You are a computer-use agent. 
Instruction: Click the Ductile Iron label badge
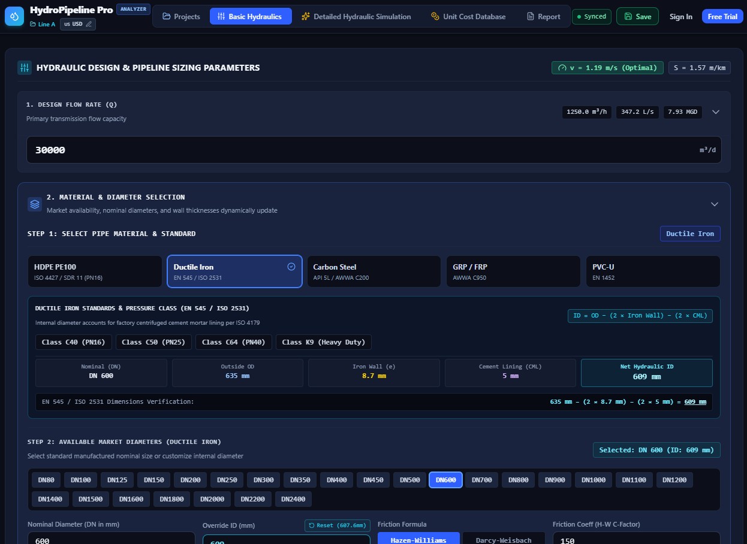click(x=690, y=234)
